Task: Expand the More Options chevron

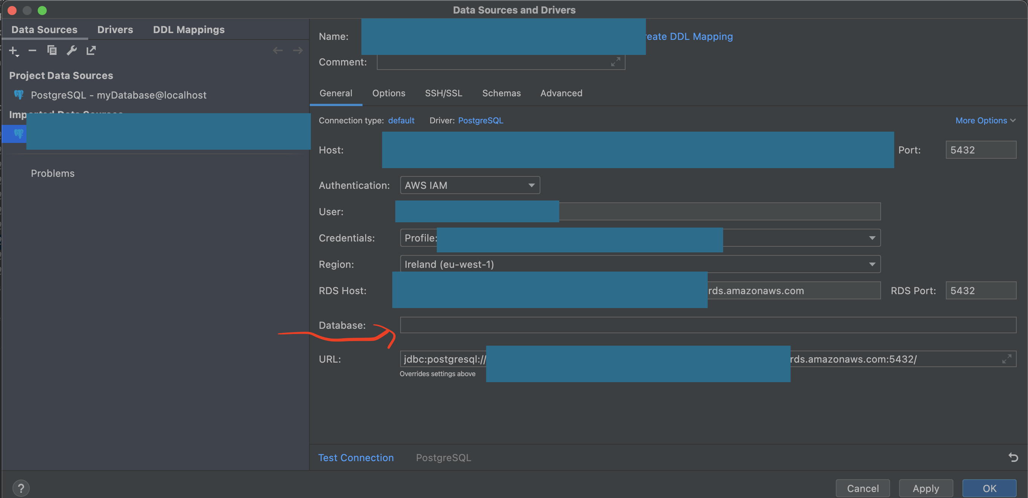Action: (1013, 120)
